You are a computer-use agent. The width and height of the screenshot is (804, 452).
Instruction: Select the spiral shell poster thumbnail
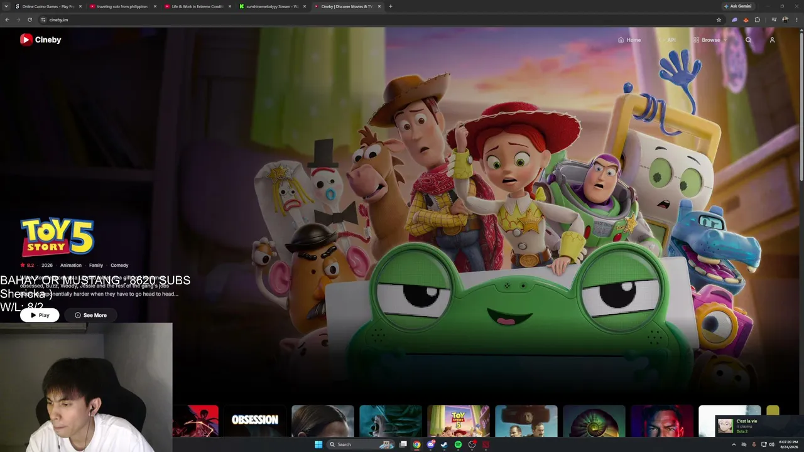[594, 421]
